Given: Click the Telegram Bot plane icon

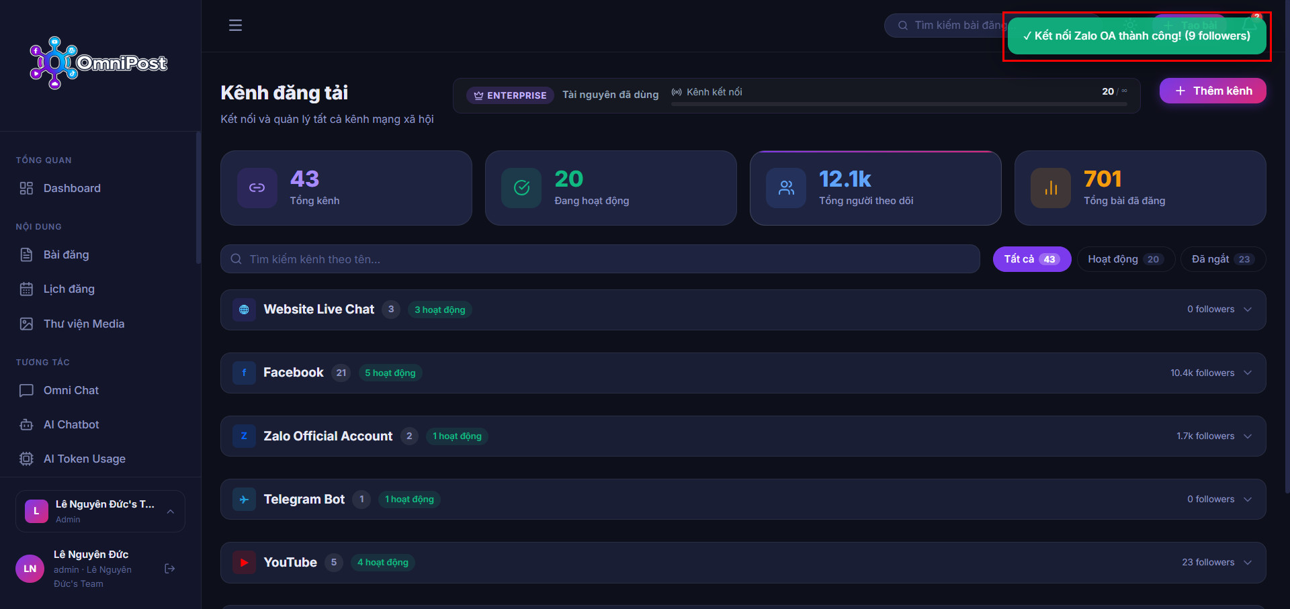Looking at the screenshot, I should point(244,500).
